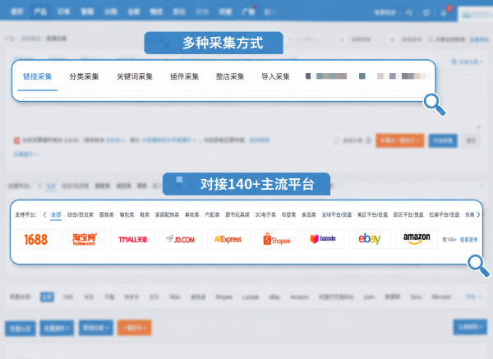Filter platforms by 家居配饰类
Screen dimensions: 493x359
[x=167, y=214]
